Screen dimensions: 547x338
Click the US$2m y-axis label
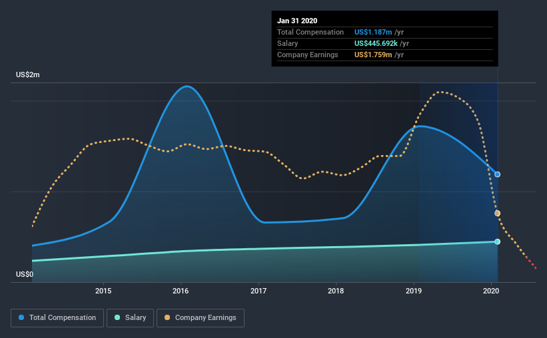click(x=27, y=75)
